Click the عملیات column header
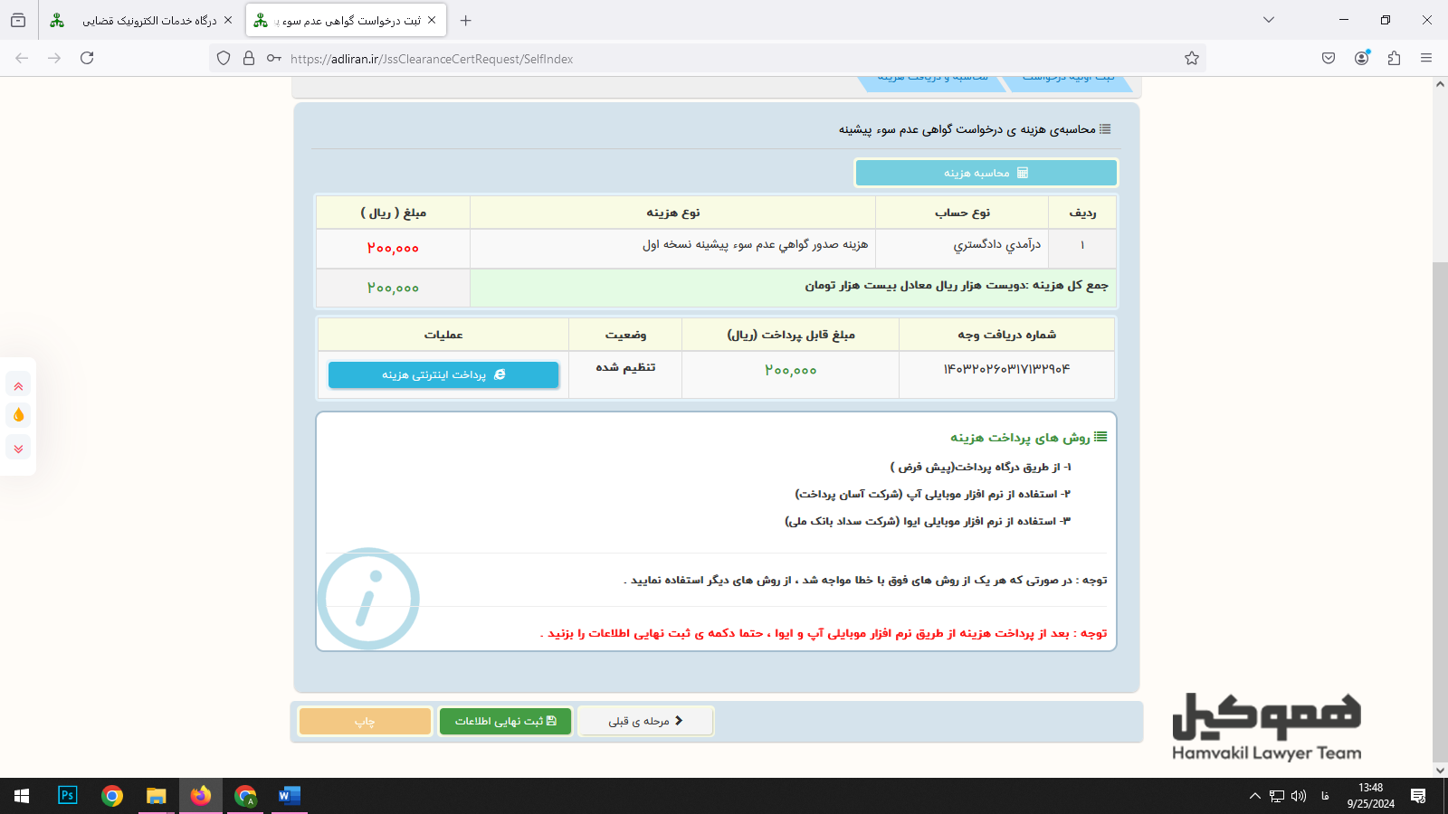Screen dimensions: 1448x814 pos(443,335)
